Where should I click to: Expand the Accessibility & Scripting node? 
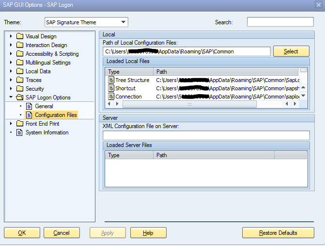tap(11, 53)
